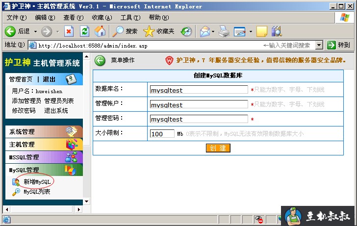Refresh the page with green arrows icon
Viewport: 357px width, 226px height.
click(x=84, y=31)
